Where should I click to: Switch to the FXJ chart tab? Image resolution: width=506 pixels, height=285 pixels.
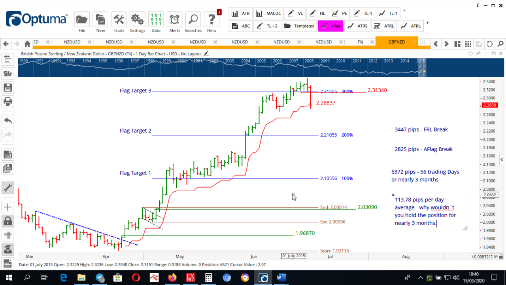coord(360,42)
